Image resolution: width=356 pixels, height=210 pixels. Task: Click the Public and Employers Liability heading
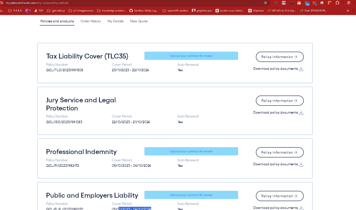coord(92,195)
